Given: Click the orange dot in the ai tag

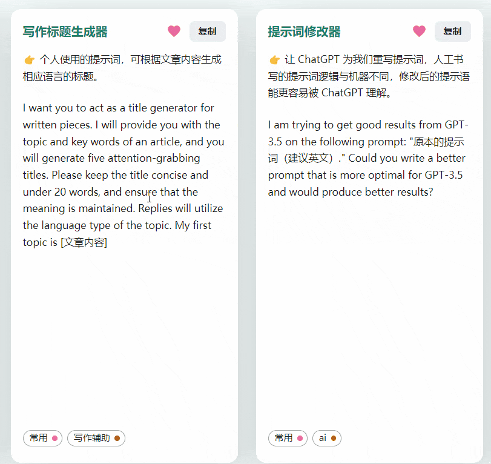Looking at the screenshot, I should pos(335,438).
